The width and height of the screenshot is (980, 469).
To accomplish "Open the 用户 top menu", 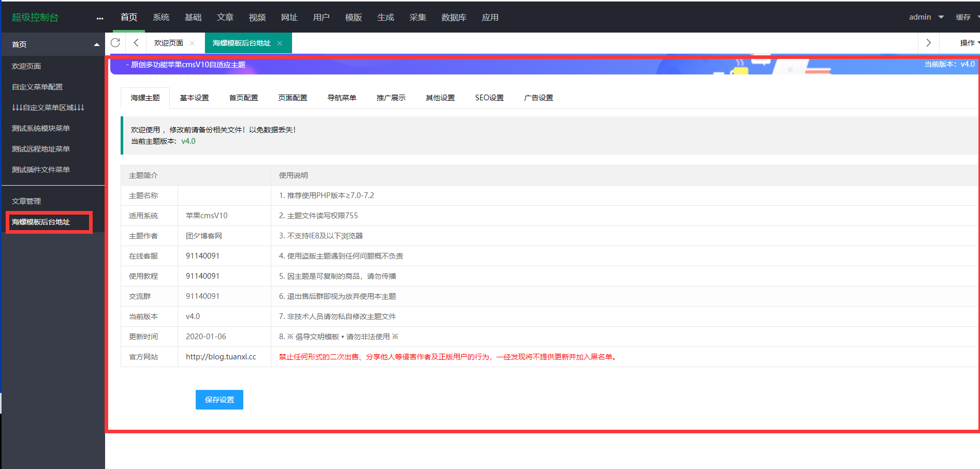I will [x=321, y=17].
